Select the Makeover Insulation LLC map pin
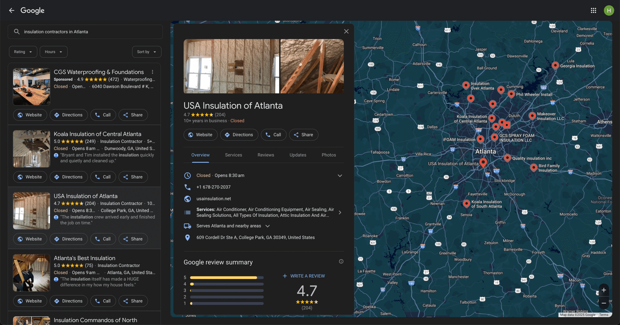 532,115
